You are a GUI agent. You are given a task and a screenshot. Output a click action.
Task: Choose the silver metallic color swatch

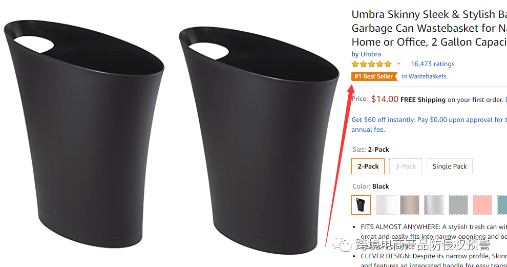[434, 205]
